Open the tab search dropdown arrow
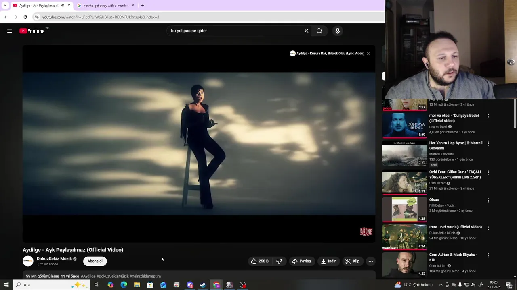 tap(5, 6)
